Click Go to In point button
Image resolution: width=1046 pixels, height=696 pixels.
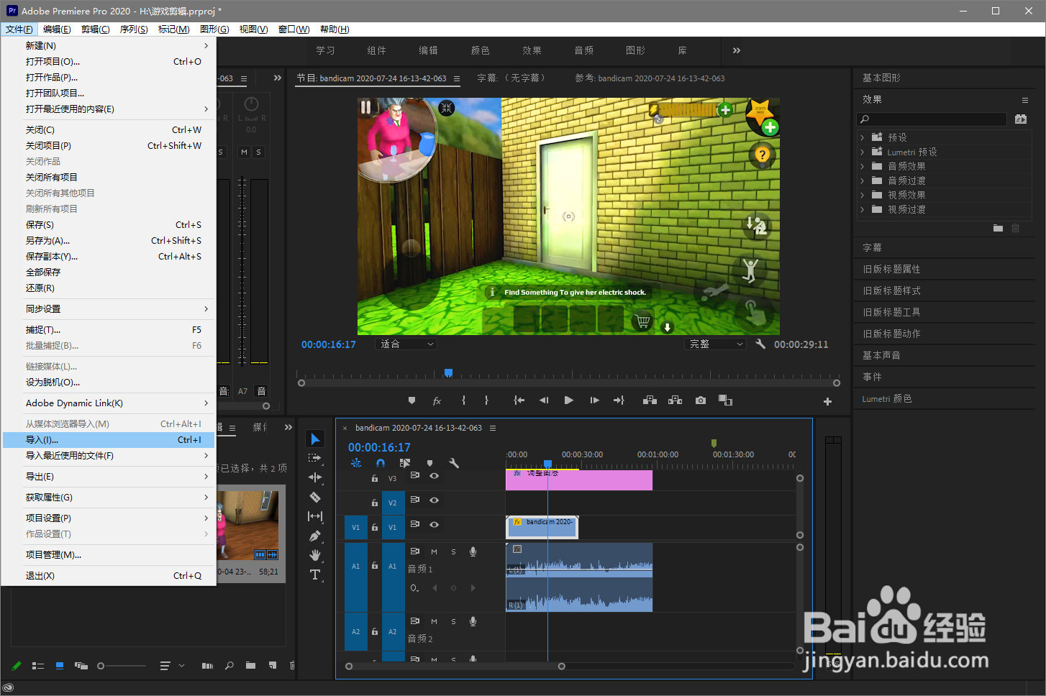[x=519, y=400]
